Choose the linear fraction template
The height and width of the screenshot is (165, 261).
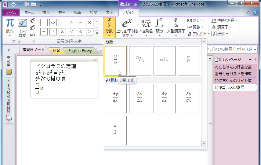165,61
